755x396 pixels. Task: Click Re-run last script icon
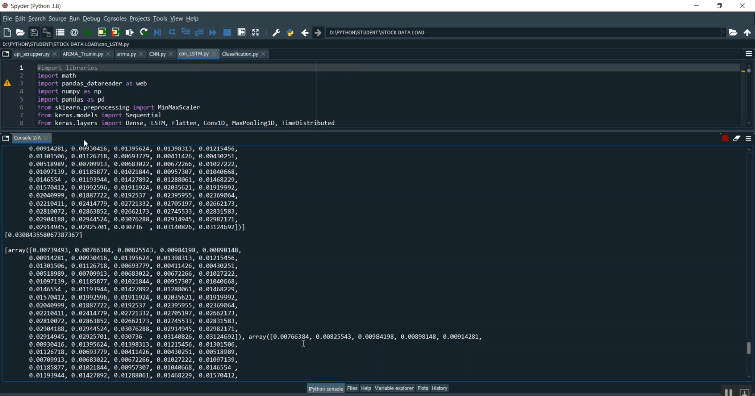tap(144, 32)
